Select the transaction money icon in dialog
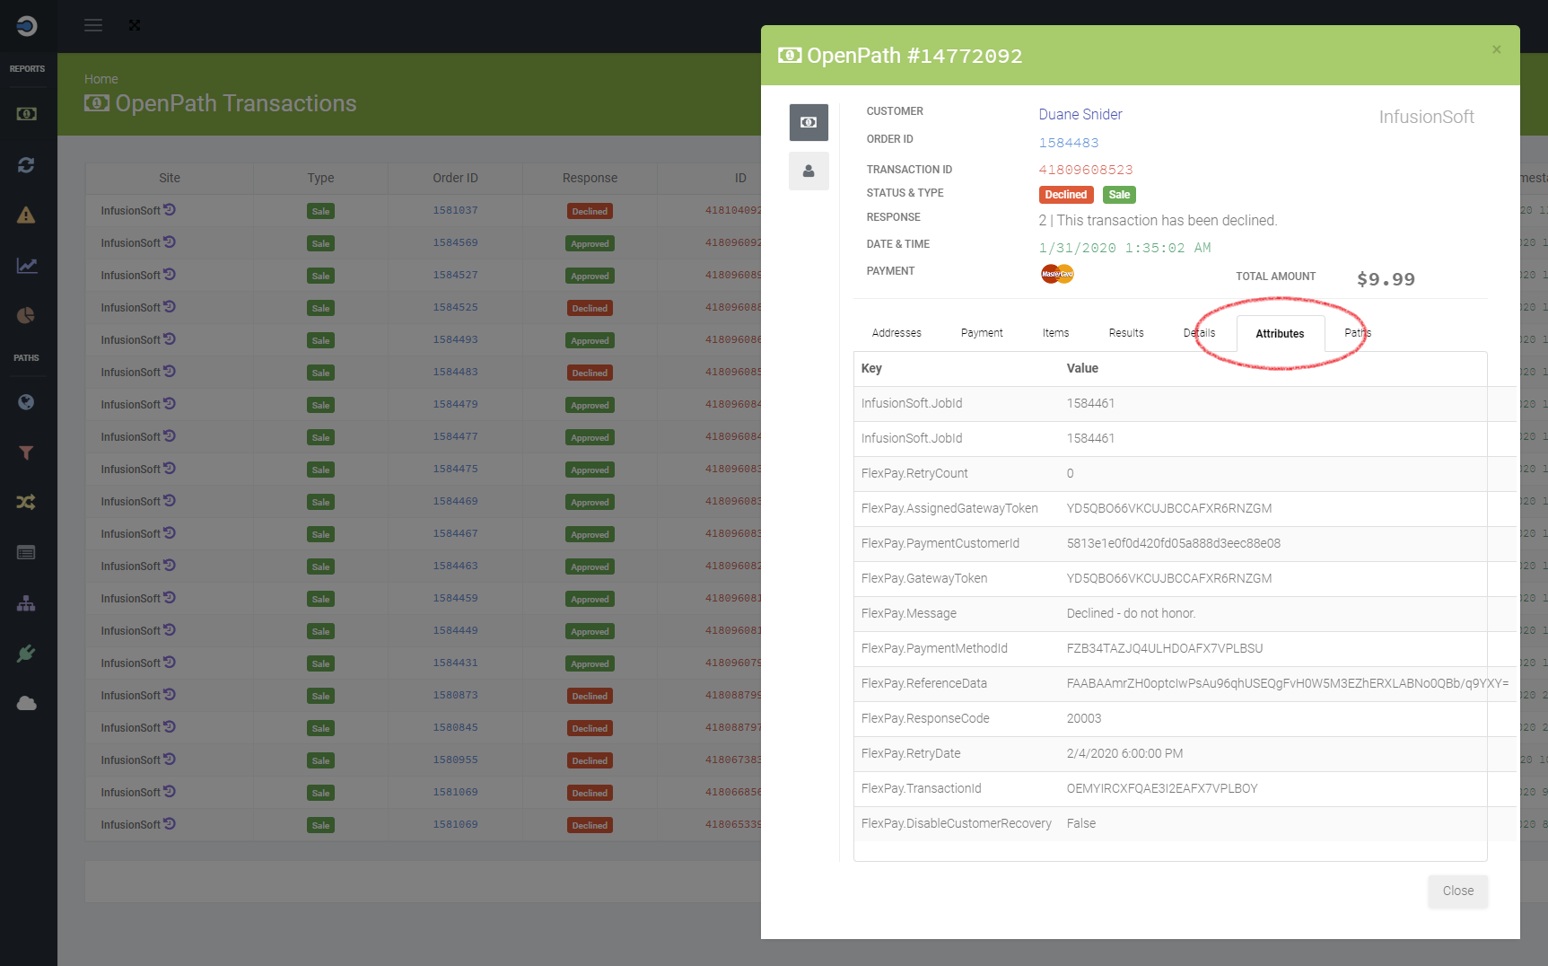Viewport: 1548px width, 966px height. [809, 122]
